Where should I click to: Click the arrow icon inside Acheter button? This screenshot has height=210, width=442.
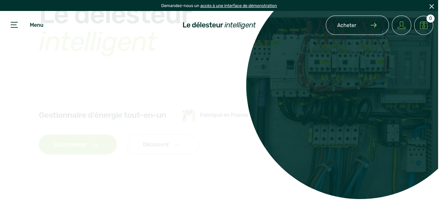click(x=374, y=25)
